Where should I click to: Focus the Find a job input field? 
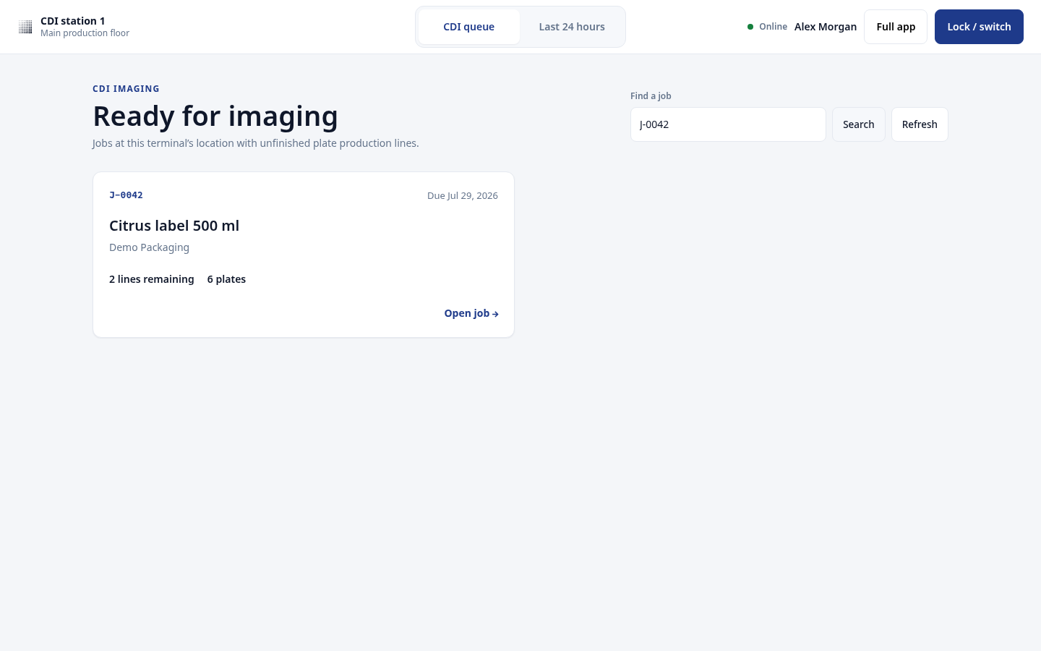tap(728, 124)
